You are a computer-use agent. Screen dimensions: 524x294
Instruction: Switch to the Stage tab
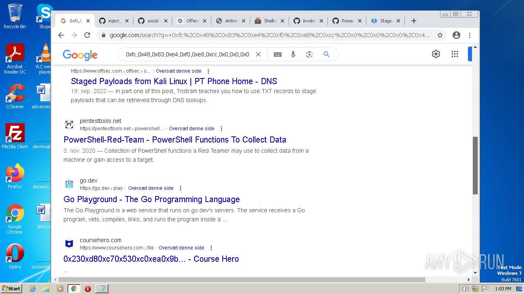[382, 21]
